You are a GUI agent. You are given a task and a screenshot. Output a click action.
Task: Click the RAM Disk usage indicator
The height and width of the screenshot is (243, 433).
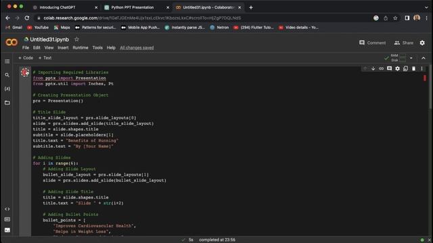coord(398,58)
